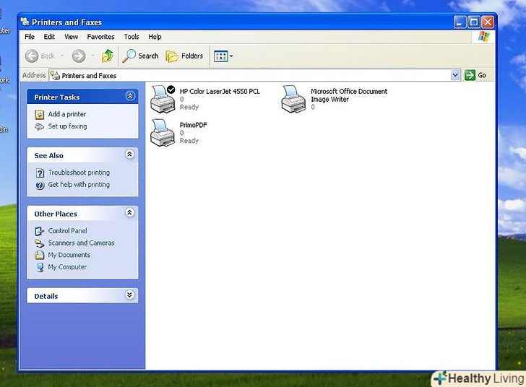Click the Scanners and Cameras icon
Viewport: 526px width, 387px height.
(40, 243)
